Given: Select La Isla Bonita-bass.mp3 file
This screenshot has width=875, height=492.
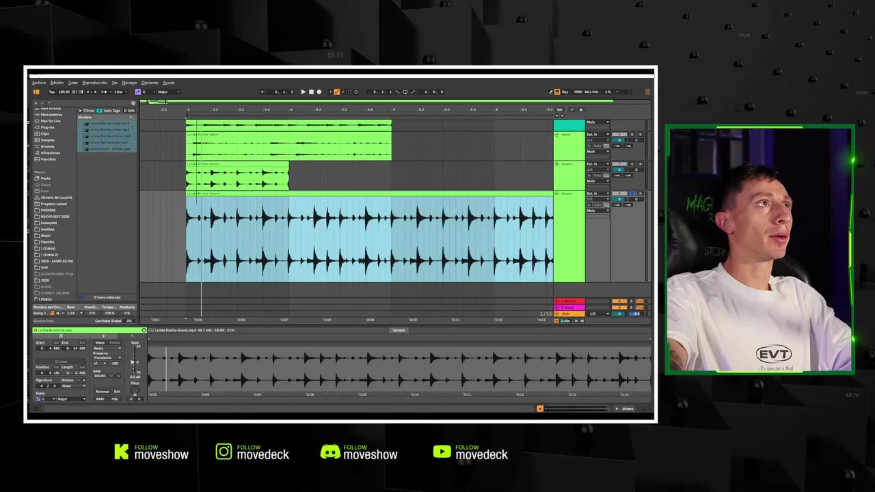Looking at the screenshot, I should (107, 142).
